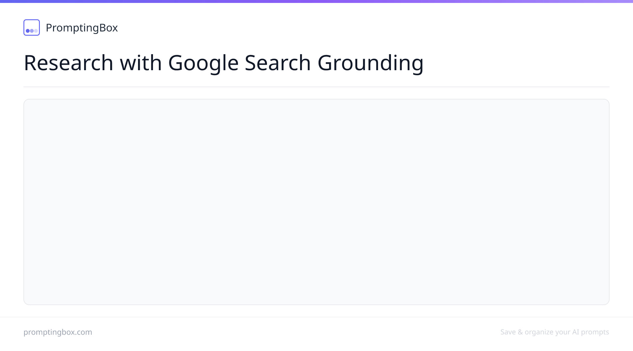Click the word "prompts" in footer tagline
This screenshot has width=633, height=351.
pyautogui.click(x=595, y=332)
